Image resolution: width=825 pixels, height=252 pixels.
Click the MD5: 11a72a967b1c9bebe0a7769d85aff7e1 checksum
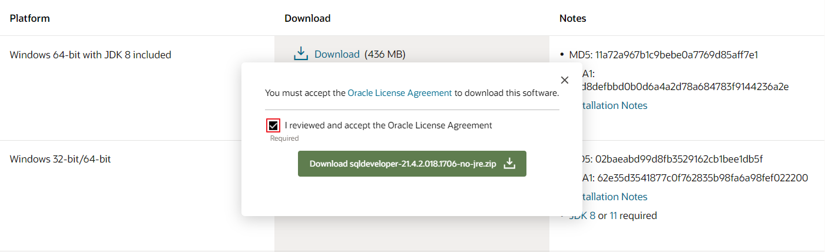664,55
